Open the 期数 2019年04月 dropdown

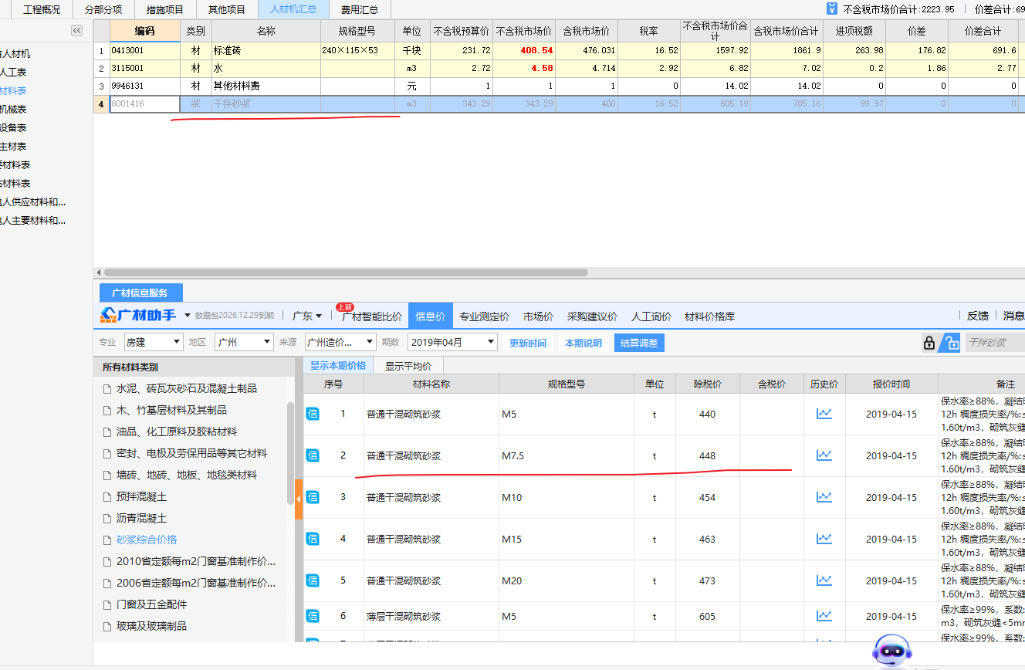[x=453, y=342]
